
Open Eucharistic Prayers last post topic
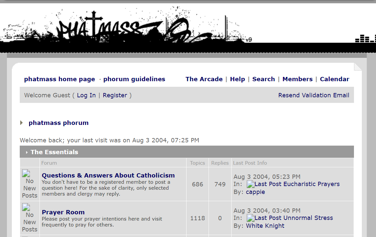pyautogui.click(x=312, y=184)
